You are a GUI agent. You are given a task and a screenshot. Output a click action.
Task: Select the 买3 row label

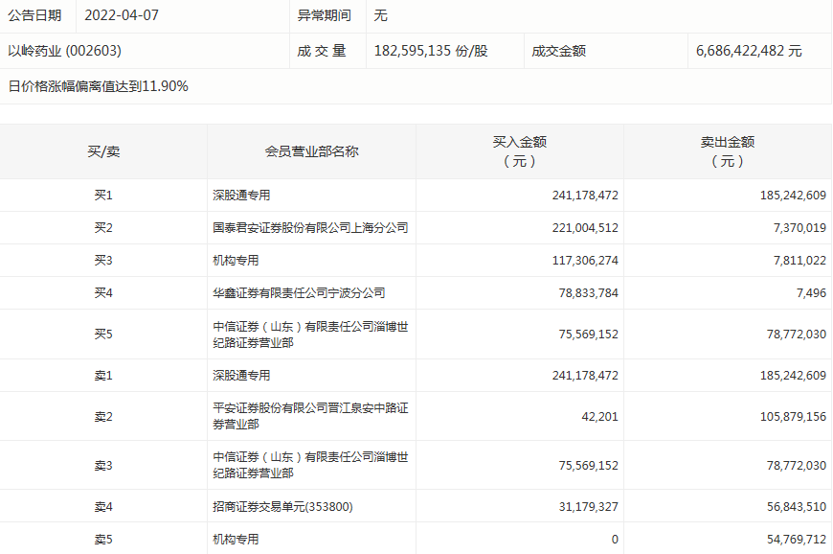pyautogui.click(x=103, y=261)
